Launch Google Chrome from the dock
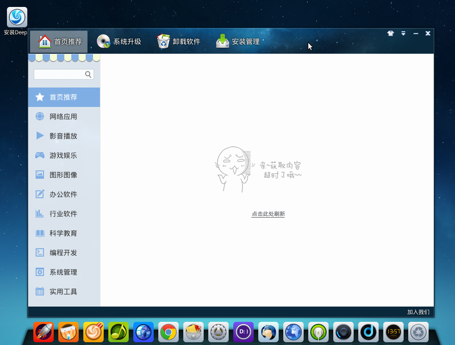455x345 pixels. click(168, 332)
